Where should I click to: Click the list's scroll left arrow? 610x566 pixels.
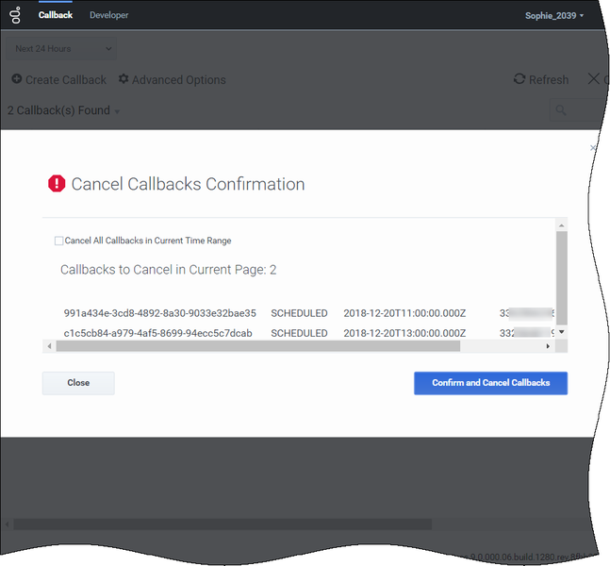49,346
